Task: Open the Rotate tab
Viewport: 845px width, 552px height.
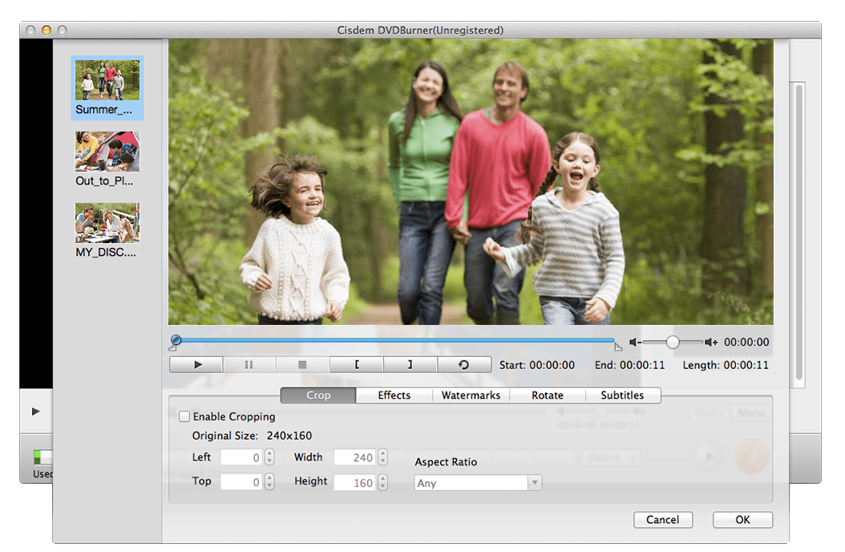Action: pyautogui.click(x=547, y=395)
